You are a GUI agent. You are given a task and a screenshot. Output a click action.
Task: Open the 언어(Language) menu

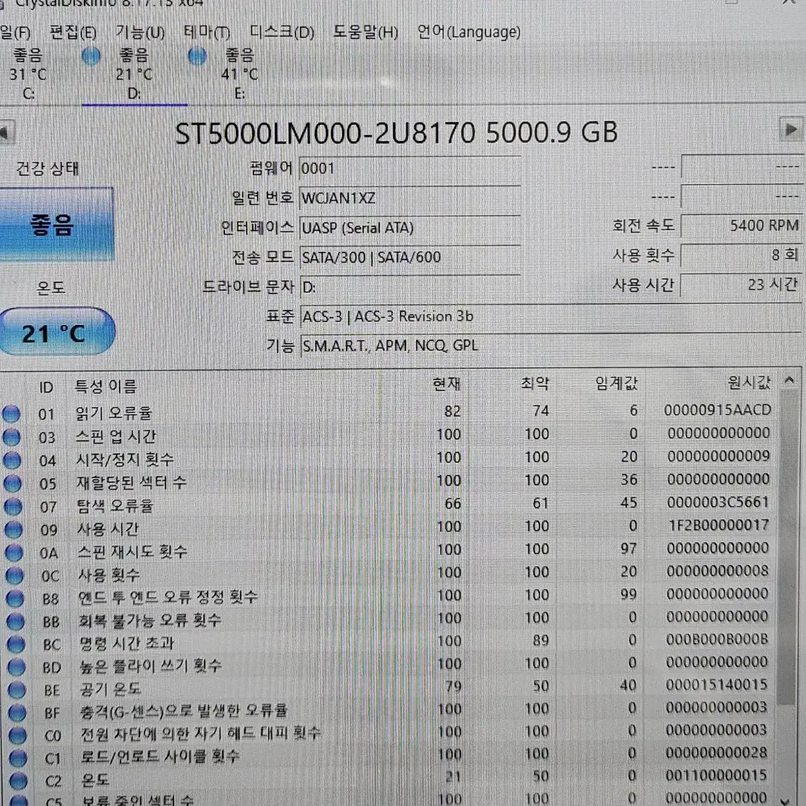point(468,33)
